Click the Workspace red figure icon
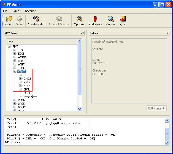Screen dimensions: 173x154 coord(95,19)
